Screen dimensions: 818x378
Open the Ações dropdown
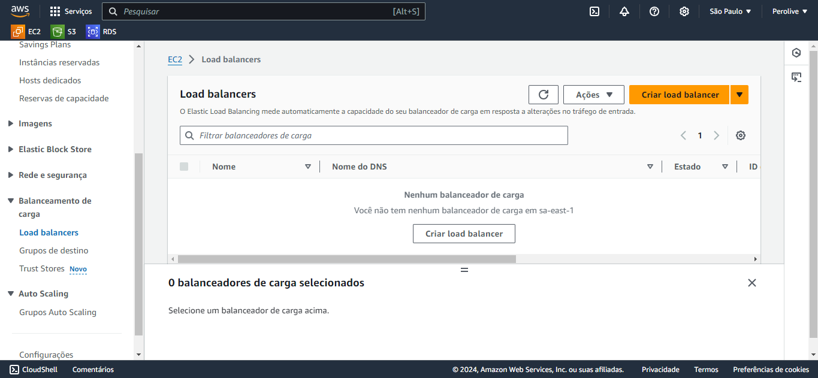click(x=594, y=95)
